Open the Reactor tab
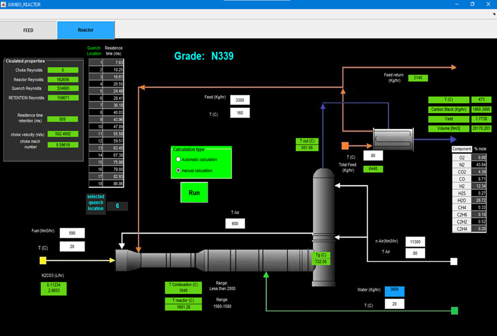The height and width of the screenshot is (336, 497). (x=85, y=30)
